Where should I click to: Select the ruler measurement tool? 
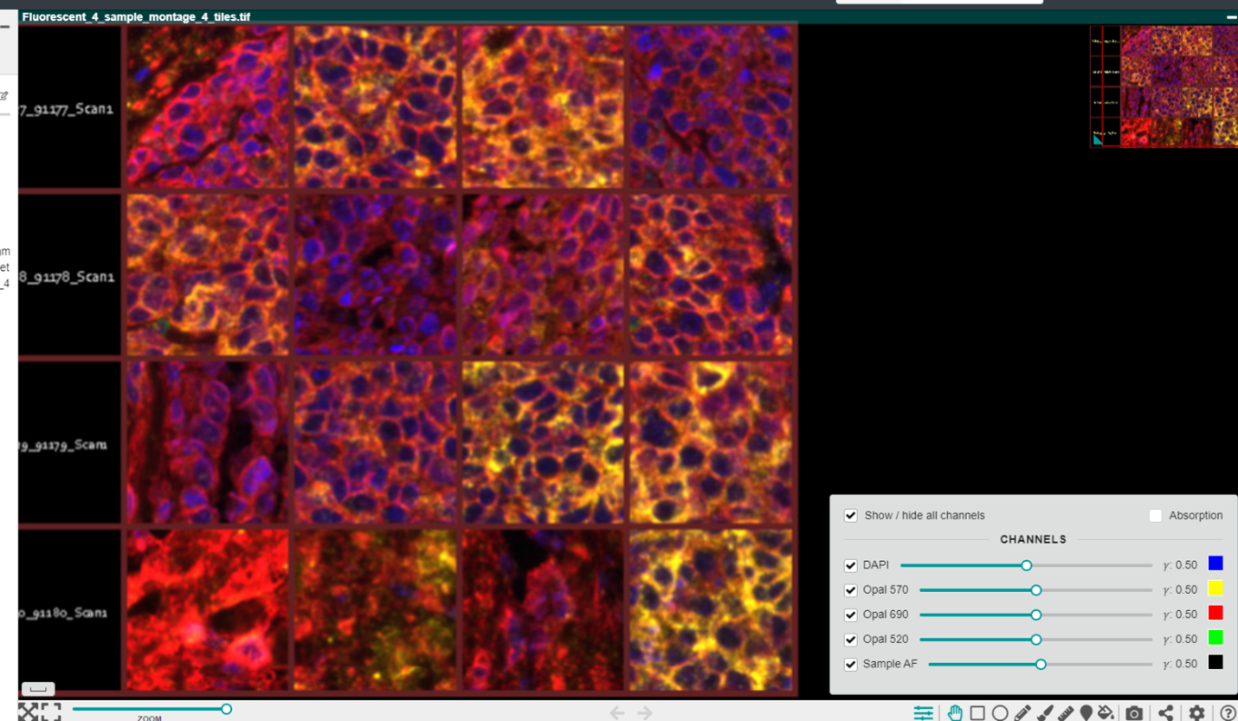[x=1065, y=713]
